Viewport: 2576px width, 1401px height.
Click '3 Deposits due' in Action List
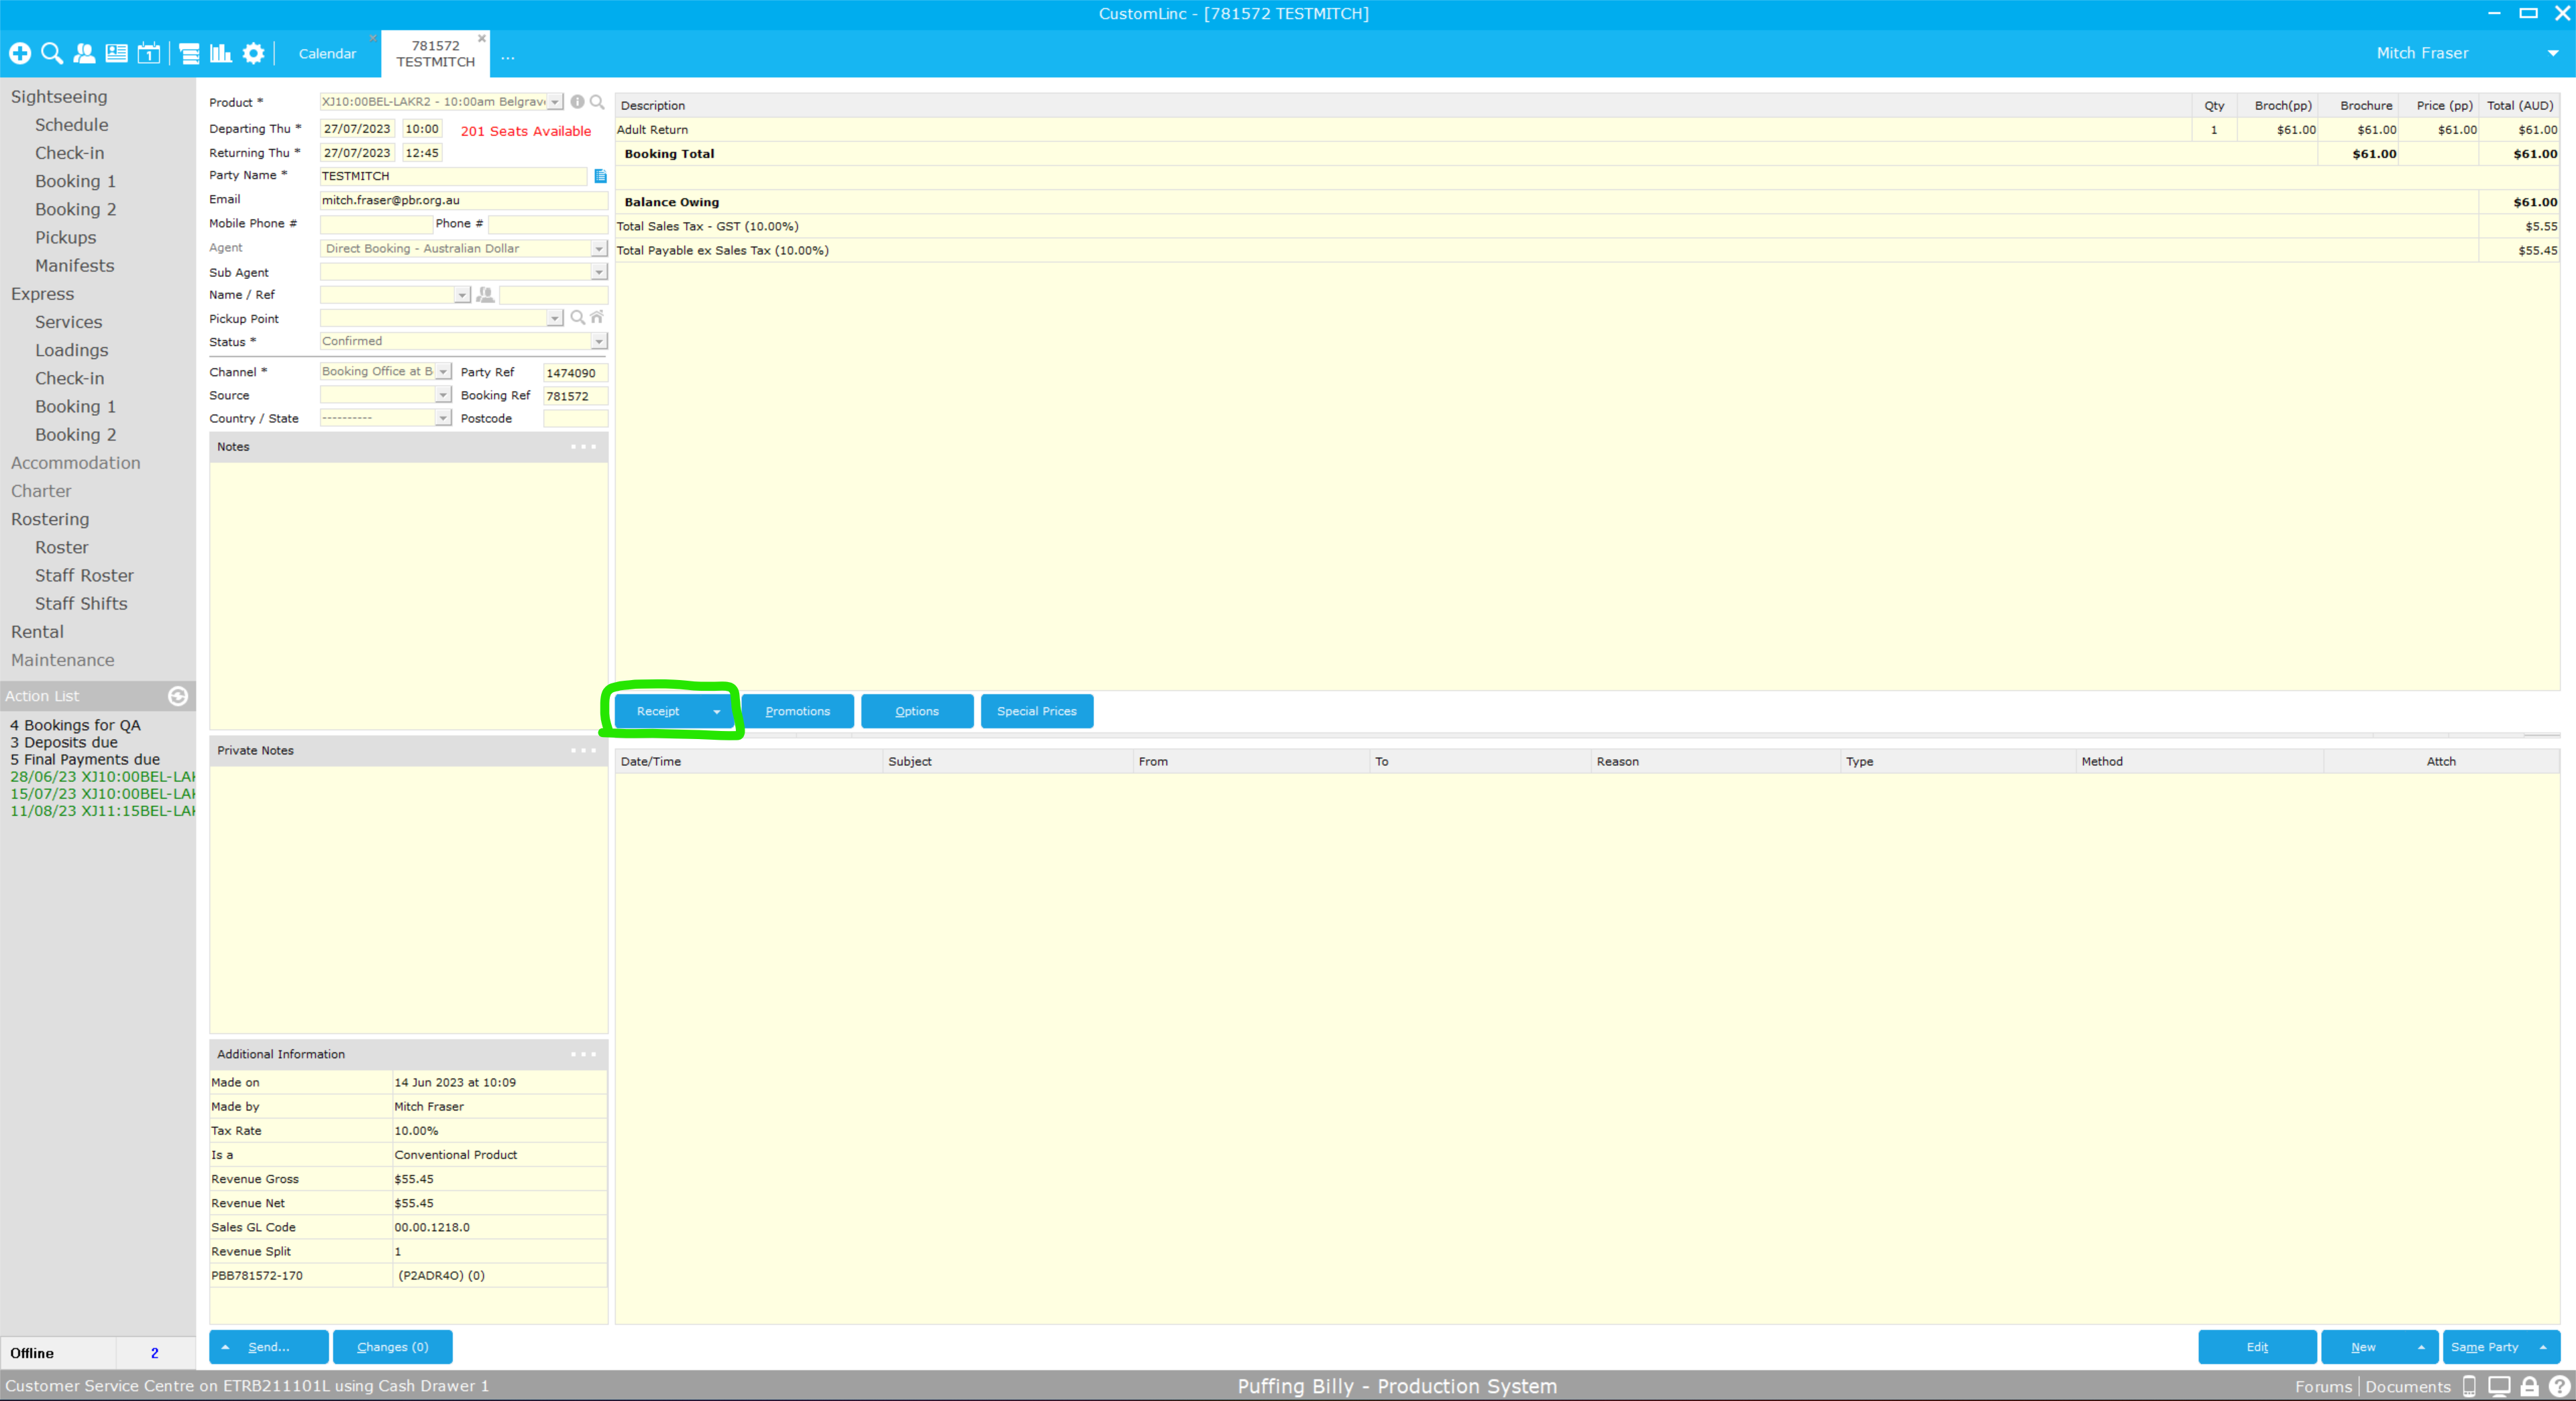[64, 743]
